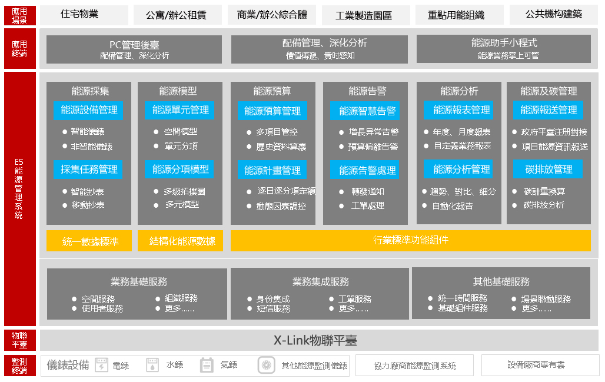The image size is (605, 382).
Task: Select the 碳排放管理 blue button
Action: pyautogui.click(x=548, y=170)
